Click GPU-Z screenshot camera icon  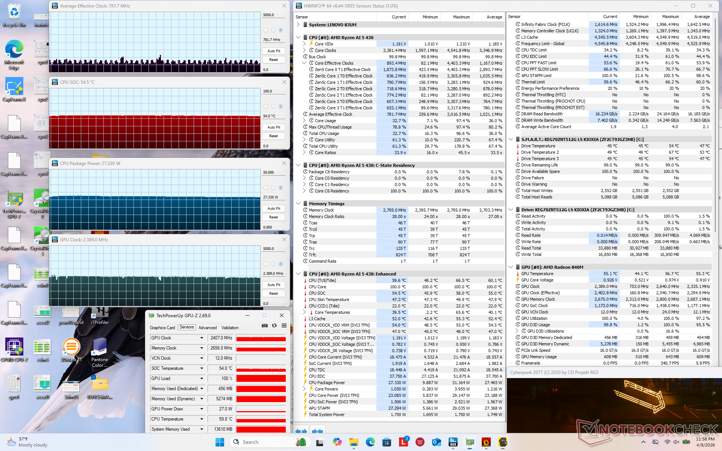coord(265,325)
